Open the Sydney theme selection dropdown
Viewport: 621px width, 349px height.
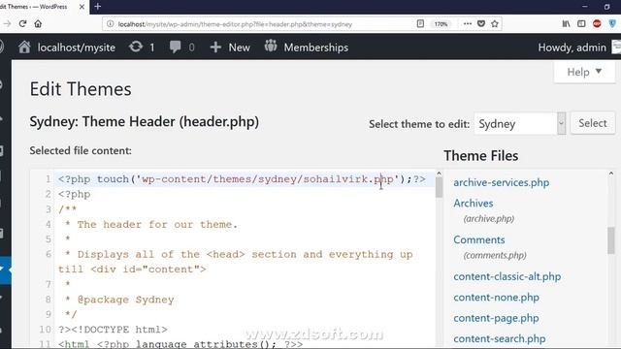click(x=520, y=123)
